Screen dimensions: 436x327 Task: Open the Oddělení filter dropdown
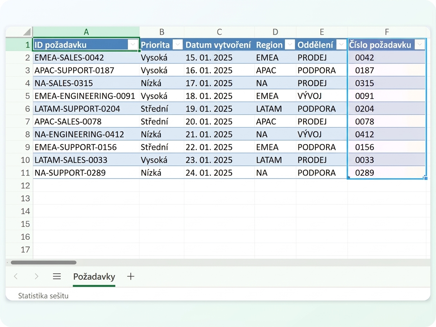341,45
